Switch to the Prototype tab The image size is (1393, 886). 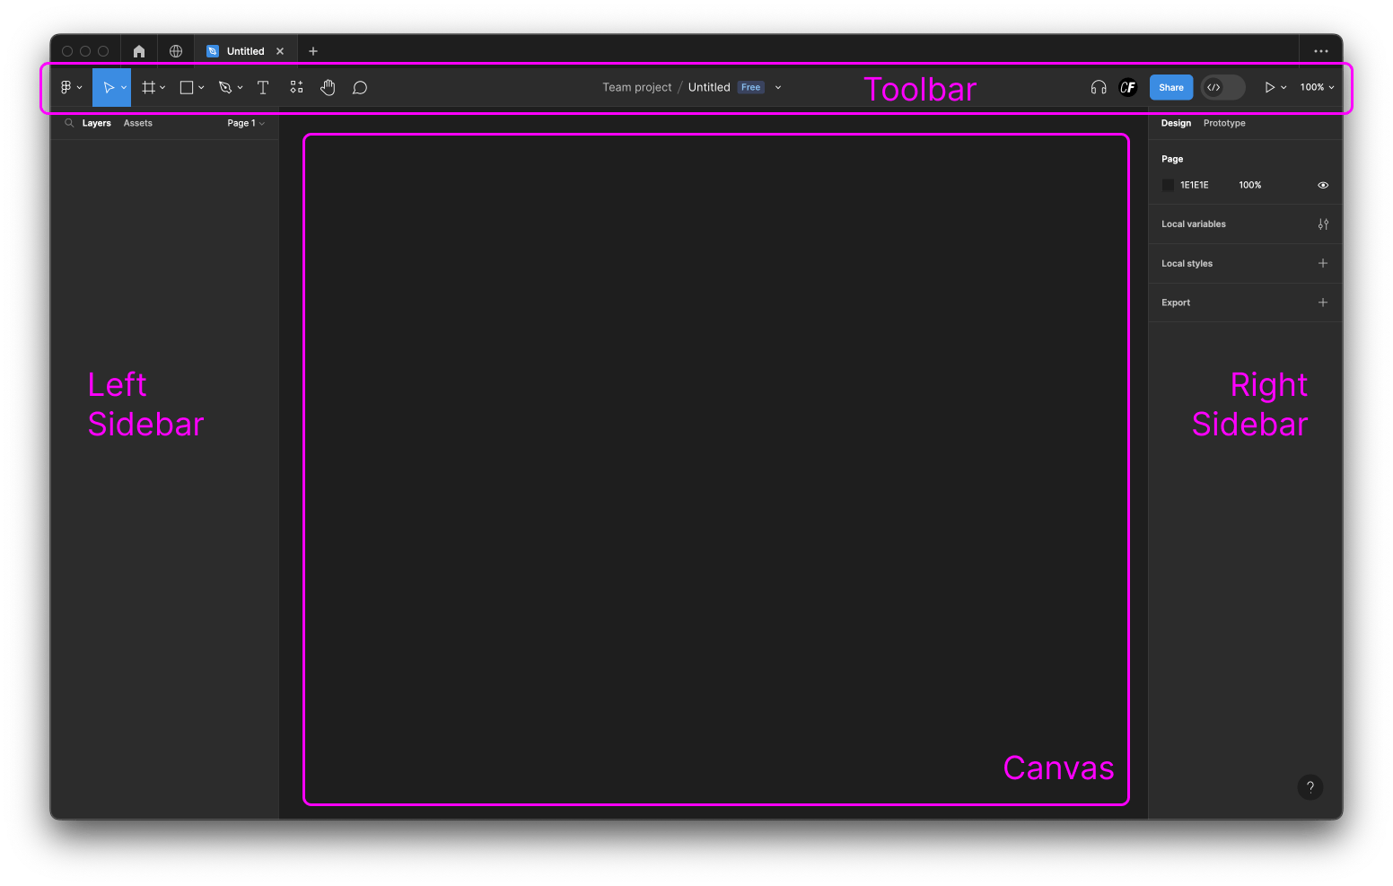tap(1224, 123)
